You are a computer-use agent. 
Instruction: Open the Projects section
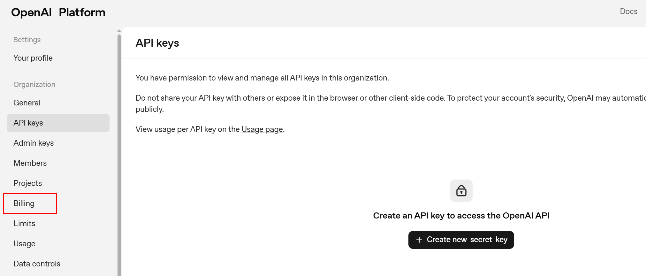click(x=28, y=183)
